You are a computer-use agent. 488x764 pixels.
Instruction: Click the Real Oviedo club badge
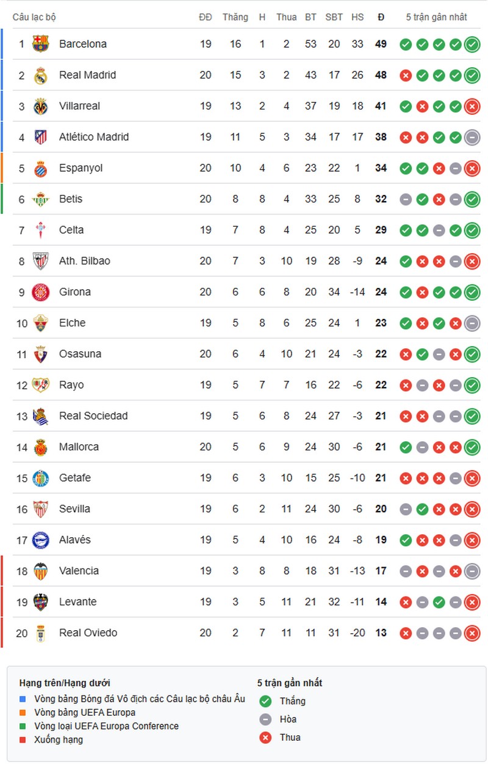(40, 633)
